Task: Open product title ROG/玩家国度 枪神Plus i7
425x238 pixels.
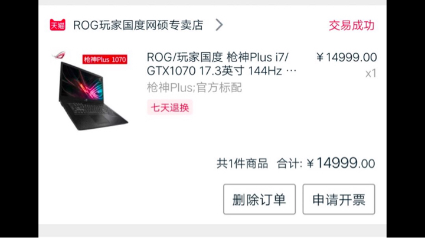Action: (218, 57)
